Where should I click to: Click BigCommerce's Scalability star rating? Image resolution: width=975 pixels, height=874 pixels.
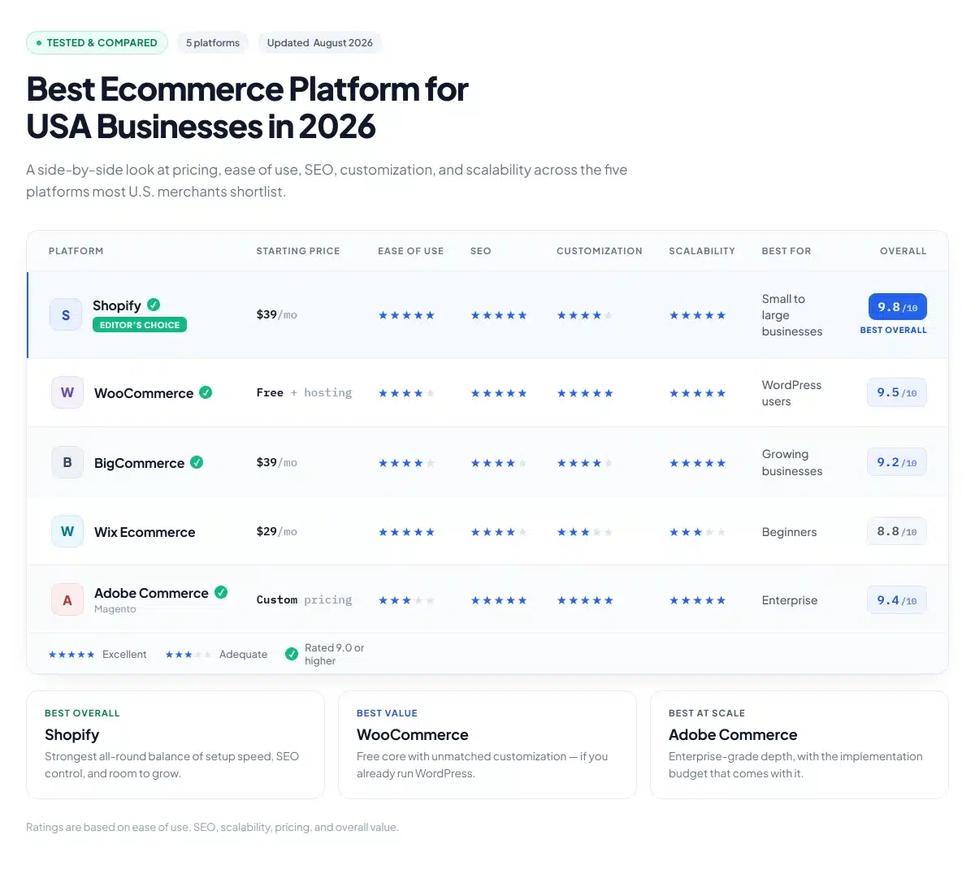(697, 463)
